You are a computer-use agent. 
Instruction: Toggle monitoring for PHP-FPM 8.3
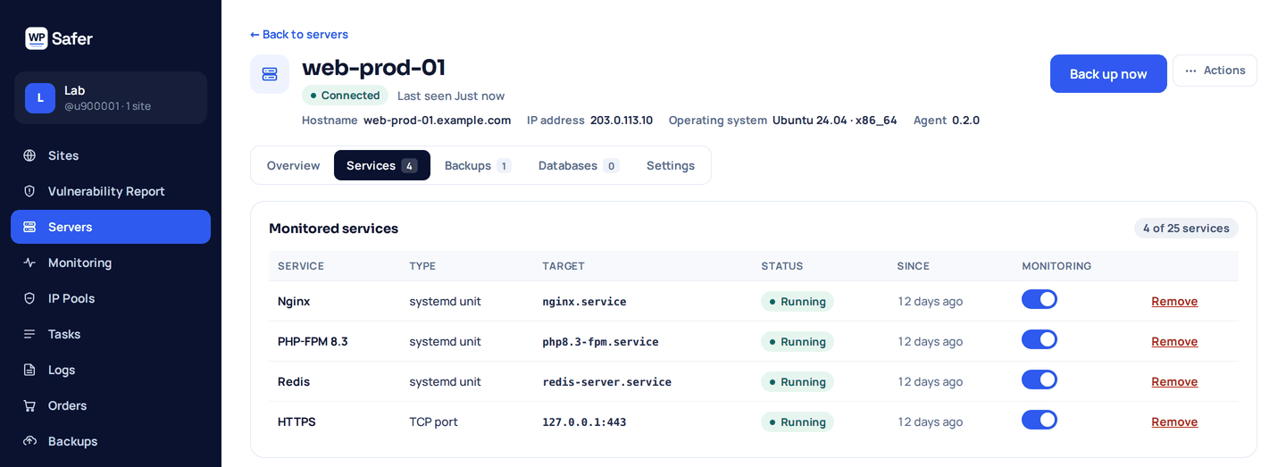(1040, 339)
